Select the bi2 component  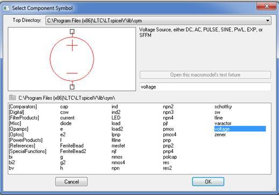(x=12, y=163)
